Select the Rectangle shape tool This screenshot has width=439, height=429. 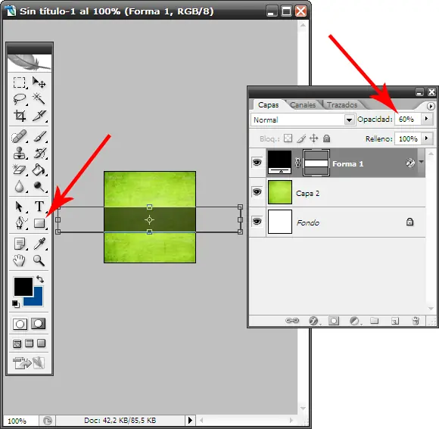[39, 223]
